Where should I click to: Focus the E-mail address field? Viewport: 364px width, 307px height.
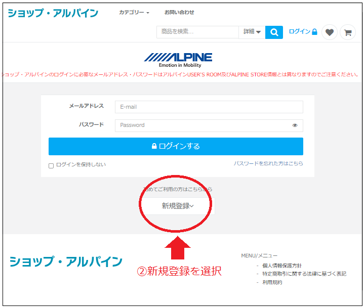[x=209, y=107]
